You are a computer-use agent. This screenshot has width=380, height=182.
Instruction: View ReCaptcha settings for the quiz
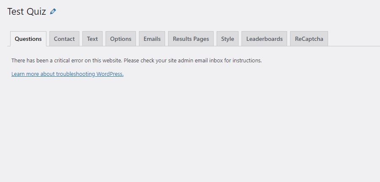(x=309, y=39)
